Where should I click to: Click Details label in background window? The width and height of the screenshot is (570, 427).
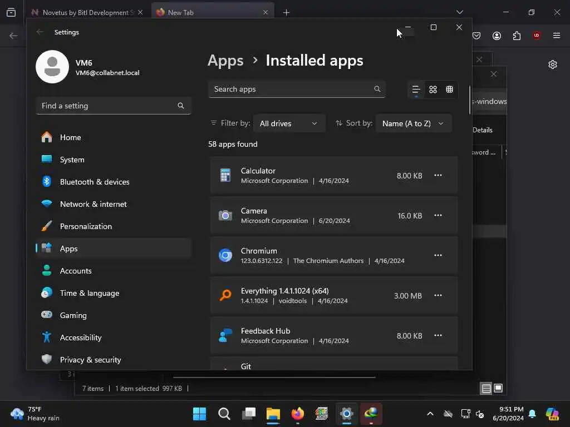(x=483, y=130)
